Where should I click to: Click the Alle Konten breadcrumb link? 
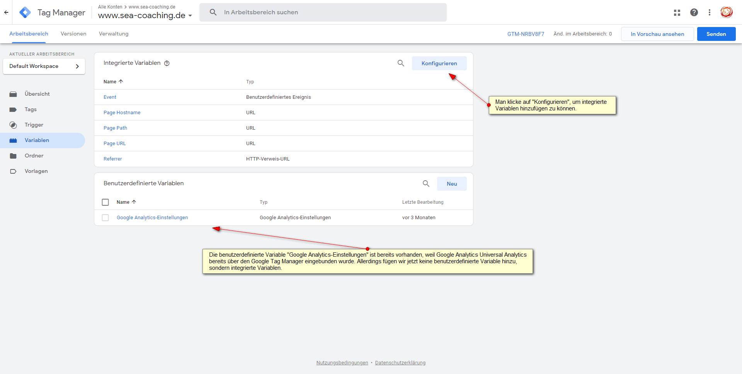110,7
